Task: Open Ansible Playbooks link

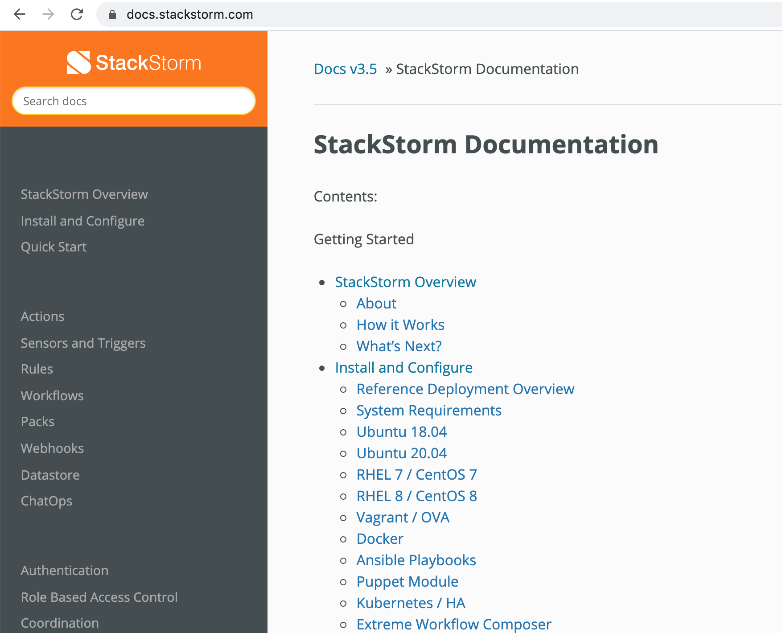Action: [416, 560]
